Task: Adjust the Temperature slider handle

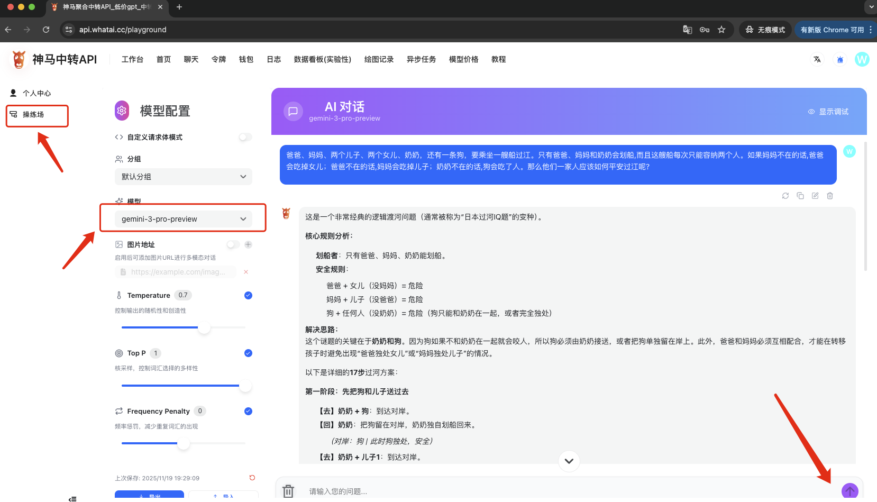Action: 204,327
